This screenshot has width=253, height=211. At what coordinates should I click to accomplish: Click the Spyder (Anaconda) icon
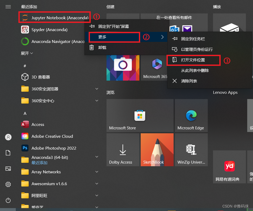(x=25, y=30)
